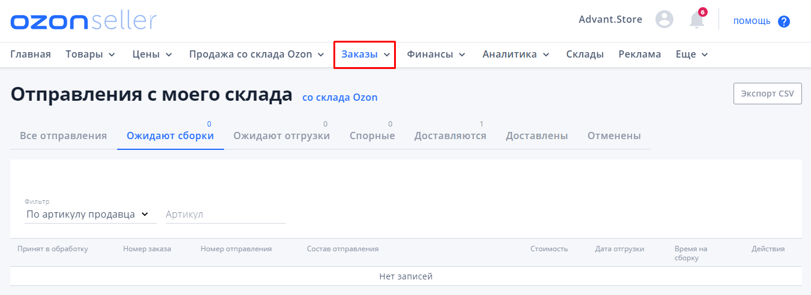Click Номер отправления column header

click(x=236, y=249)
